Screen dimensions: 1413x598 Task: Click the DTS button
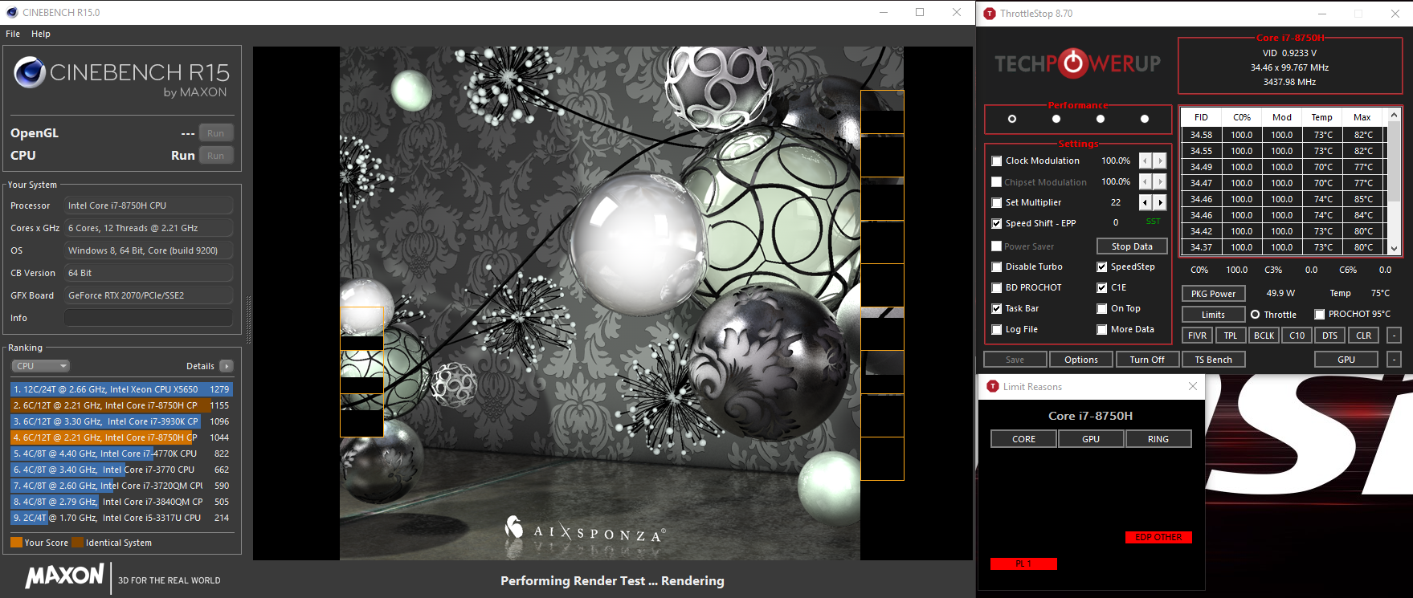click(x=1330, y=336)
